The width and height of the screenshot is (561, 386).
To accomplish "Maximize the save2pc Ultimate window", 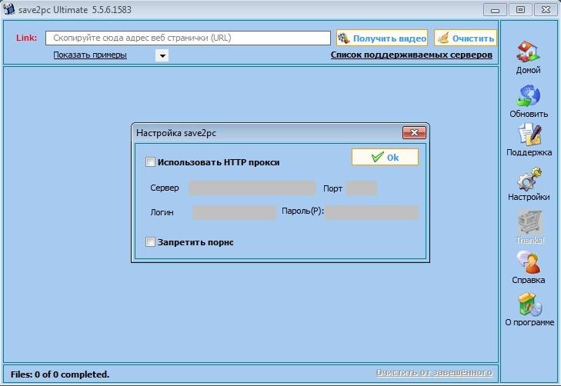I will [520, 10].
